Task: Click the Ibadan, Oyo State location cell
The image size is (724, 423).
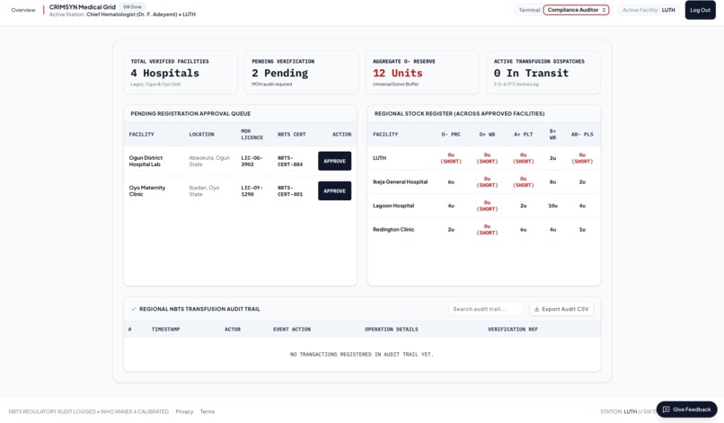Action: pyautogui.click(x=204, y=190)
